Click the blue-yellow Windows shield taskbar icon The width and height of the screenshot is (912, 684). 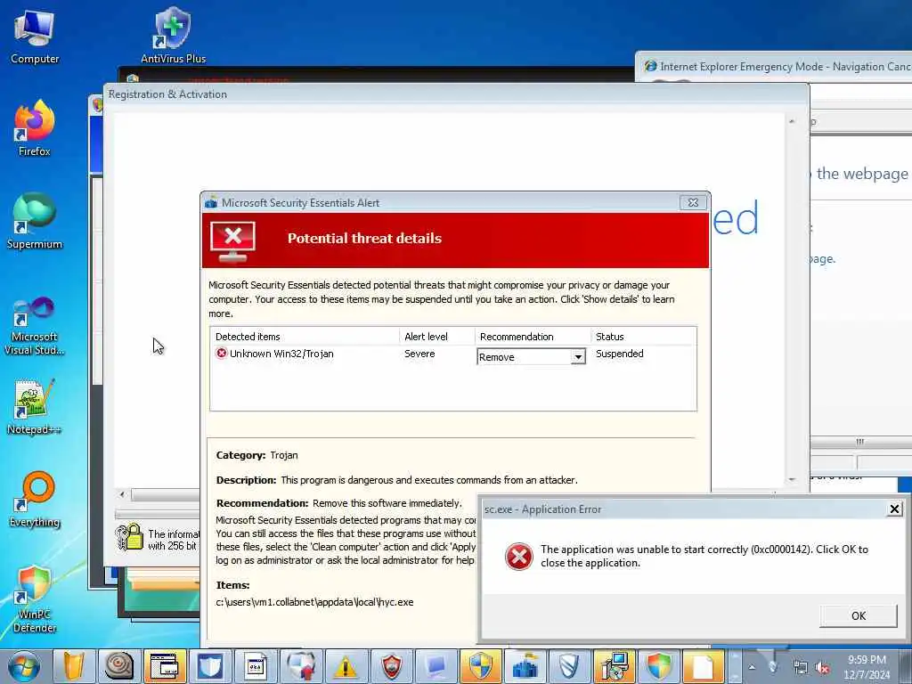(x=481, y=666)
